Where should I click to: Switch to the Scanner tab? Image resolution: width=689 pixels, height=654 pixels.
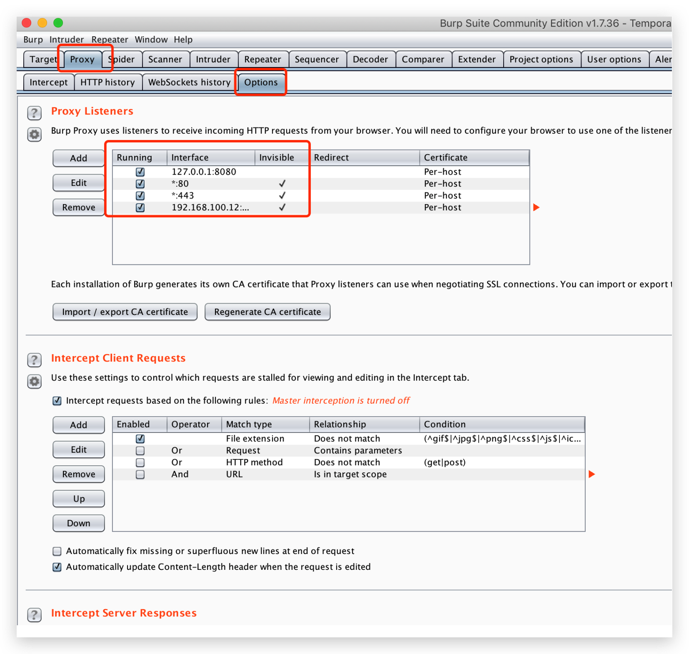pos(165,59)
